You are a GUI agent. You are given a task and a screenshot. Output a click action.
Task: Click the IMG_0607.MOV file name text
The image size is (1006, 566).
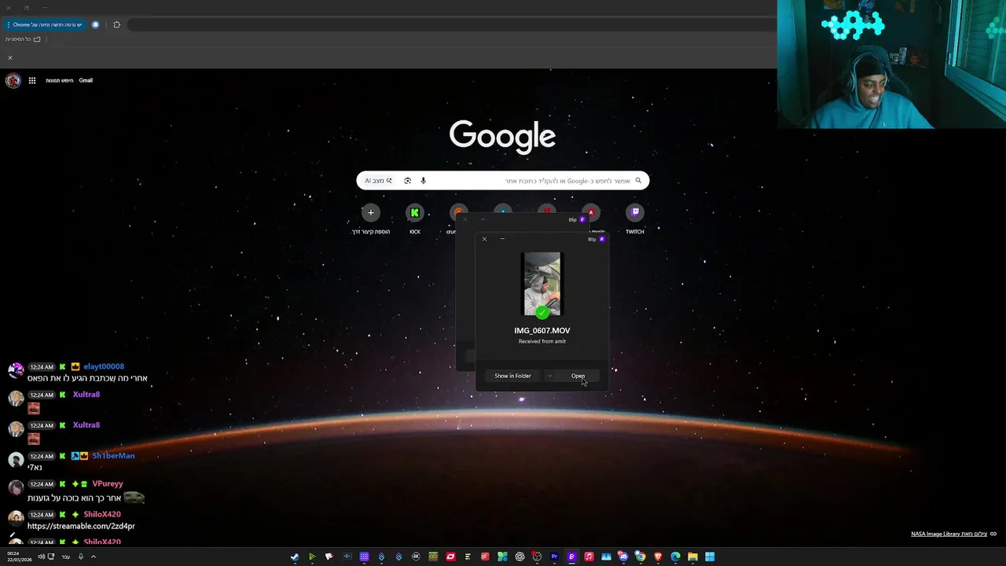pos(542,331)
